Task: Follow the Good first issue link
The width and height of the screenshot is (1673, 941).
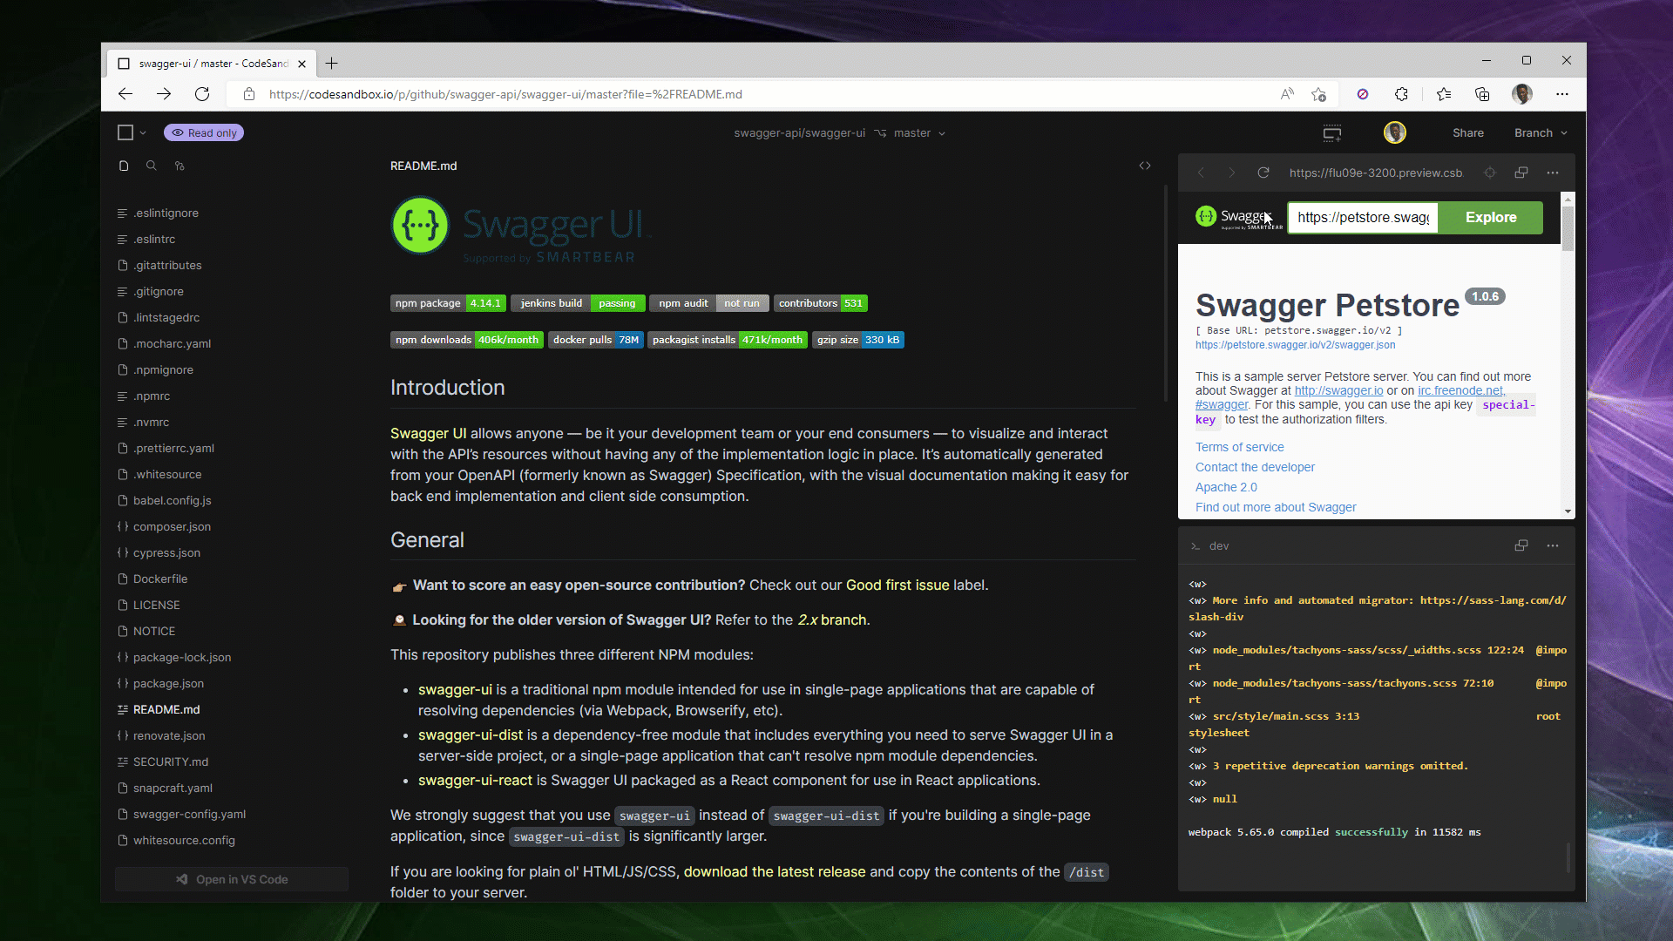Action: pos(897,586)
